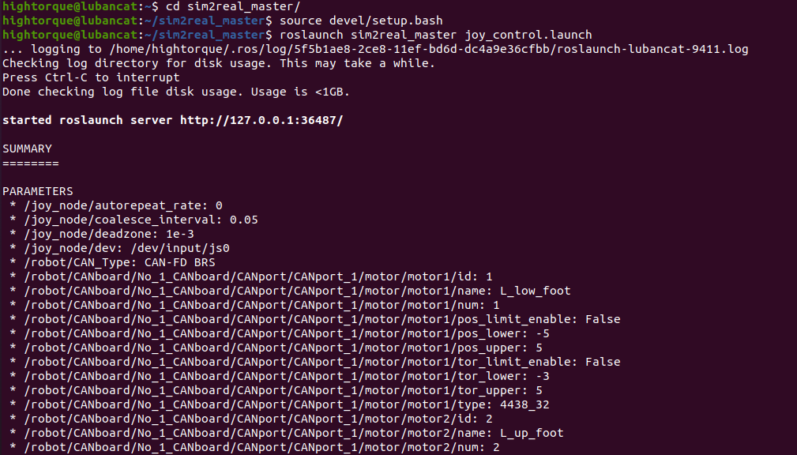Click the 'source devel/setup.bash' command
The height and width of the screenshot is (455, 797).
coord(361,21)
